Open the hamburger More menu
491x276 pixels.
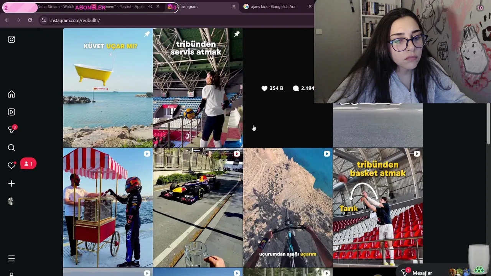tap(12, 259)
